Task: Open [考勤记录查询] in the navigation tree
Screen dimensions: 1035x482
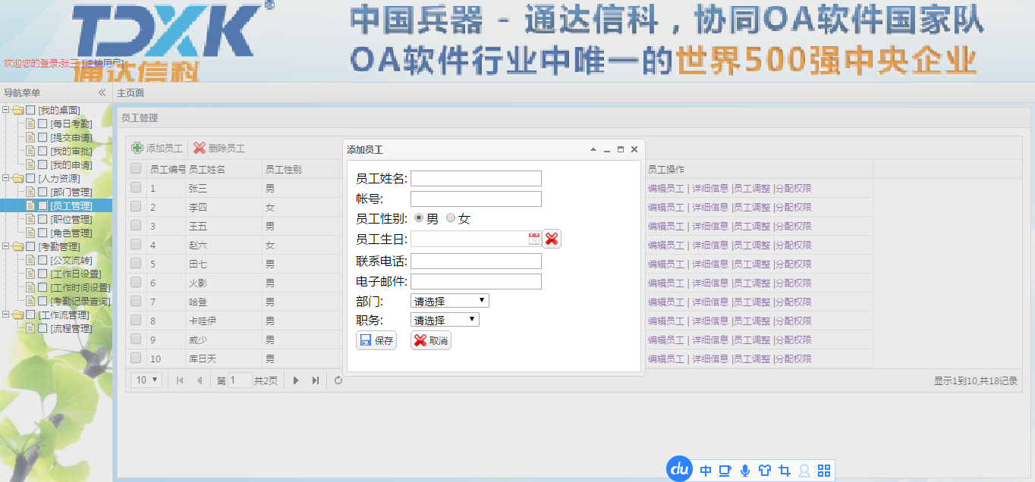Action: pos(80,302)
